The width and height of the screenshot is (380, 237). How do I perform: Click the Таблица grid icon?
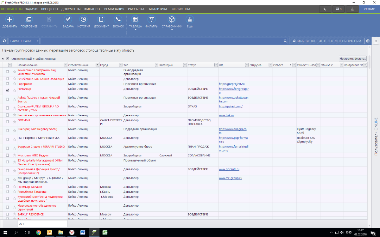click(135, 20)
